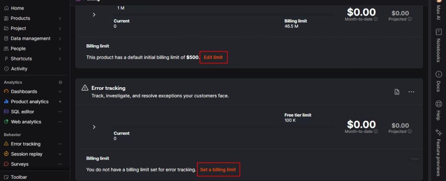Open Help side panel
This screenshot has height=181, width=446.
click(438, 111)
